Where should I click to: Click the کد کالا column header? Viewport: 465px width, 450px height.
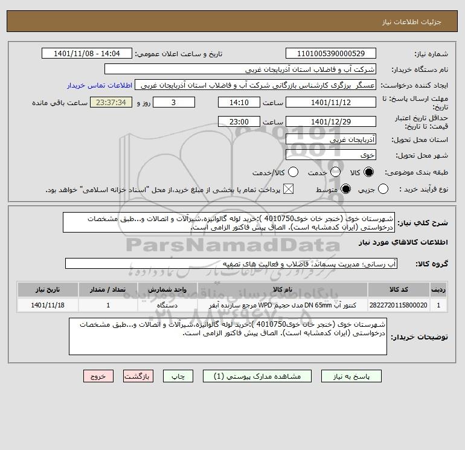tap(399, 289)
